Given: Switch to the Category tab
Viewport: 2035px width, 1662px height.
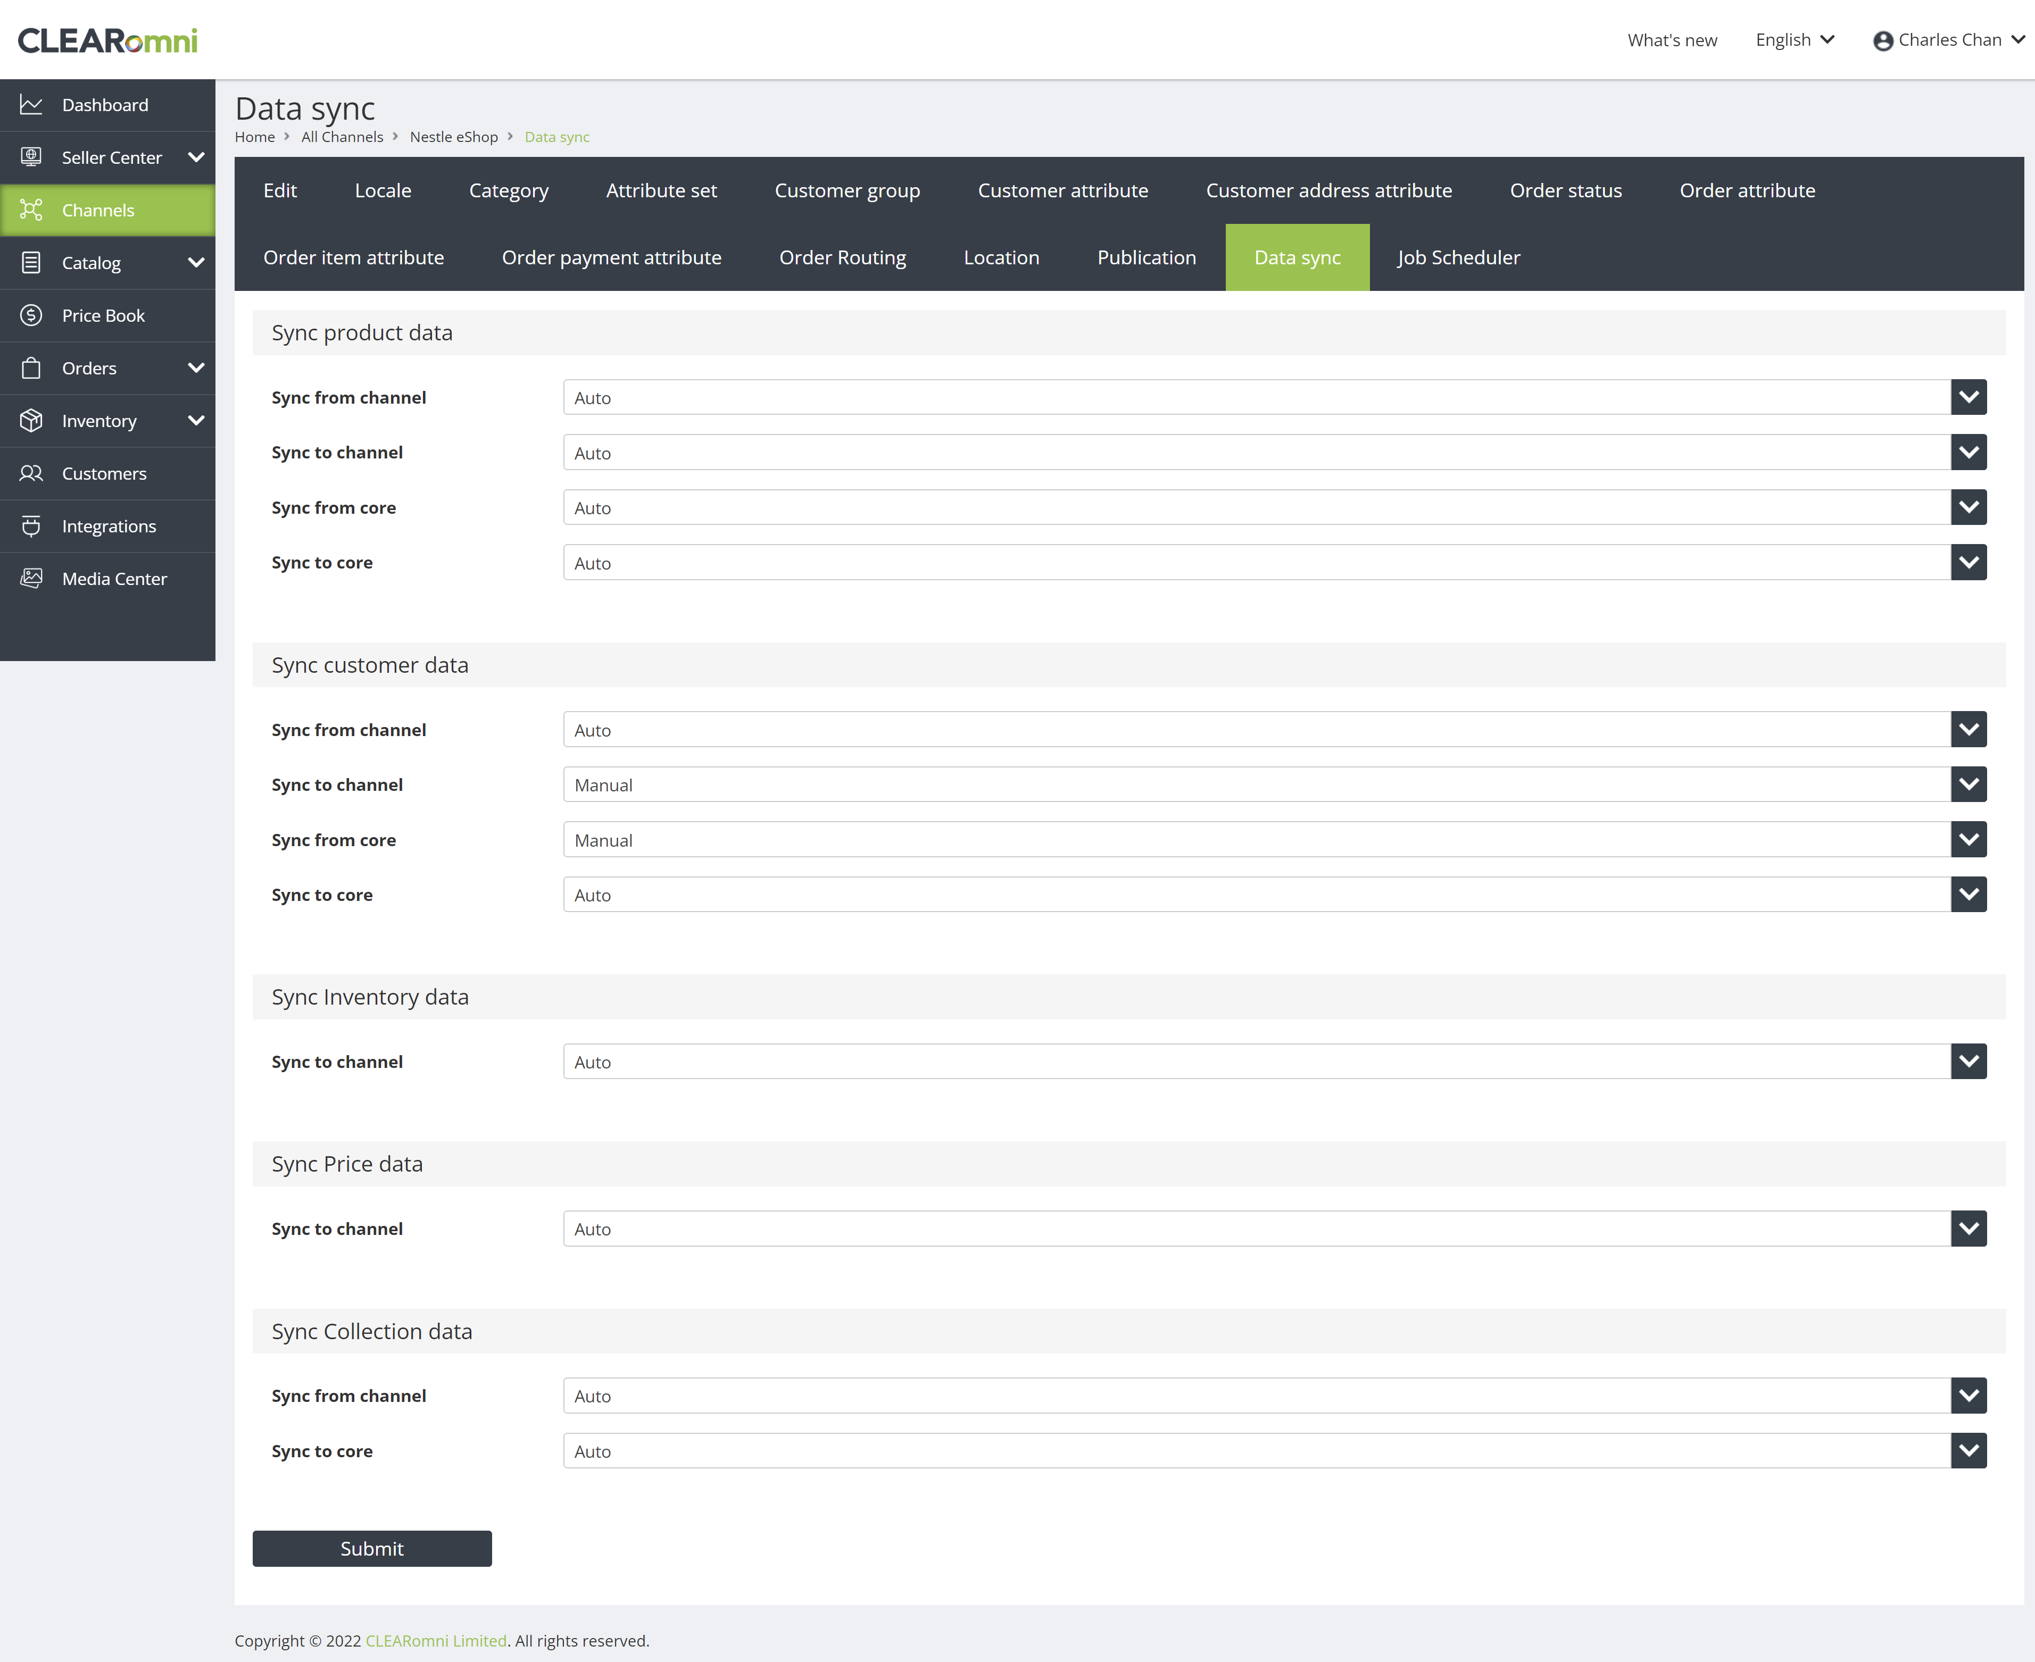Looking at the screenshot, I should [x=509, y=190].
